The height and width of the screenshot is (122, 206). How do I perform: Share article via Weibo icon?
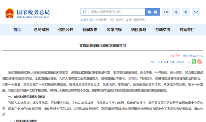199,62
